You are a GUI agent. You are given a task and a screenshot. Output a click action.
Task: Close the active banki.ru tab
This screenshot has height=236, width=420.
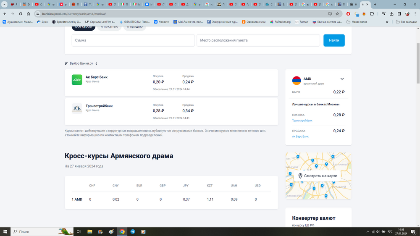pyautogui.click(x=367, y=4)
